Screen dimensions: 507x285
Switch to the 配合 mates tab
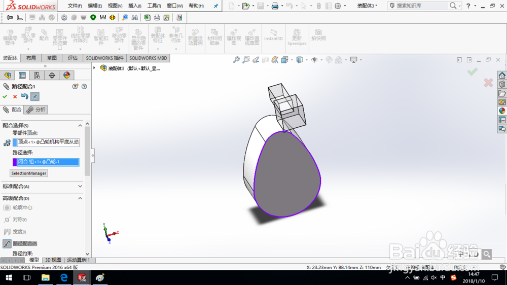pyautogui.click(x=12, y=110)
